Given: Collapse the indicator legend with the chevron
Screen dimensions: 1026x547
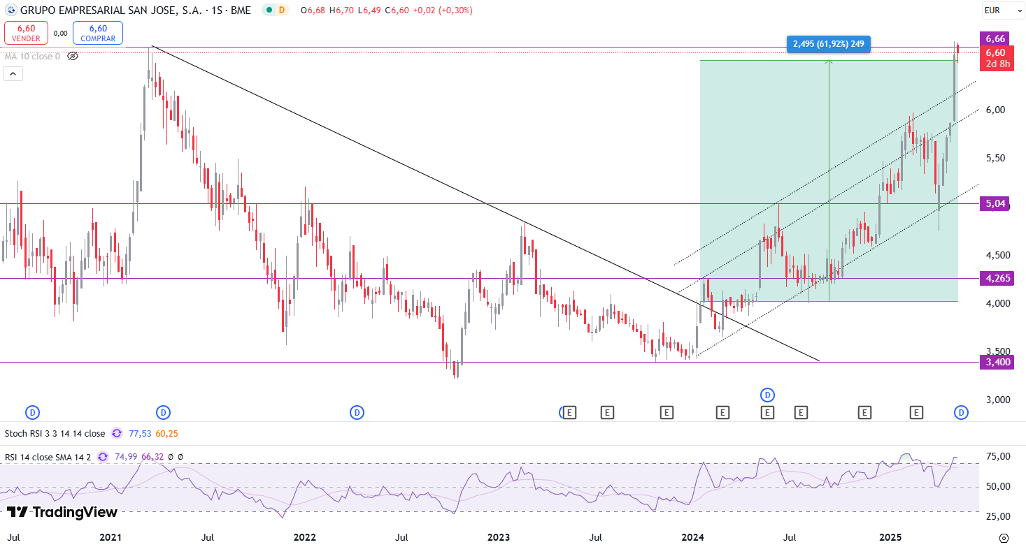Looking at the screenshot, I should click(x=13, y=73).
